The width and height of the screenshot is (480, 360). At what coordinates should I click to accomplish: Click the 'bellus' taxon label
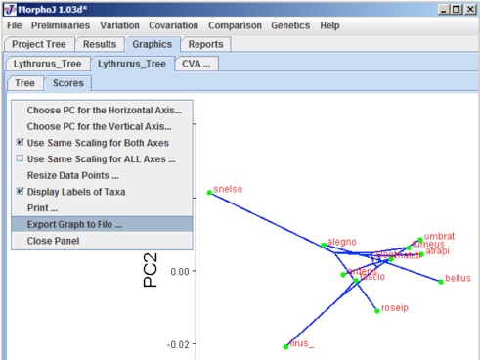tap(458, 278)
